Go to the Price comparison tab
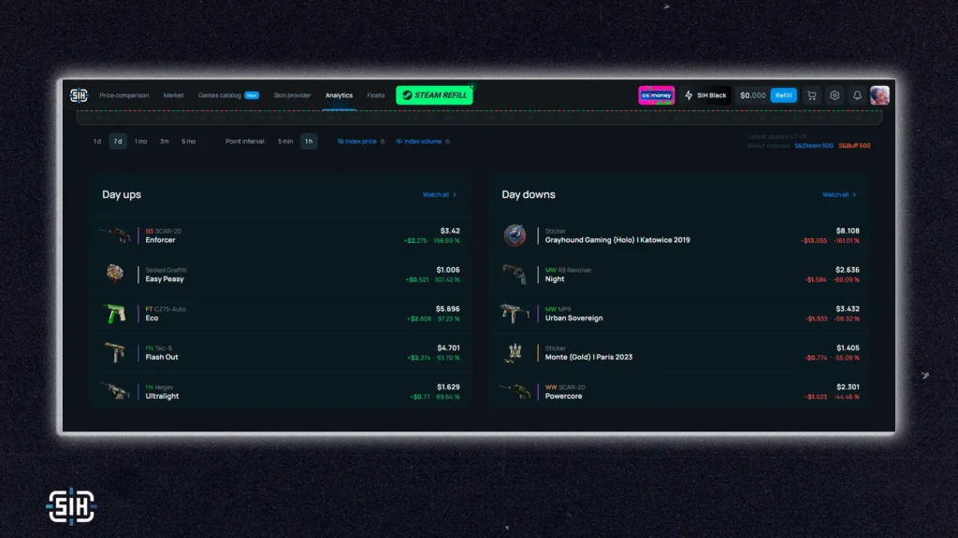The image size is (958, 538). (x=123, y=95)
